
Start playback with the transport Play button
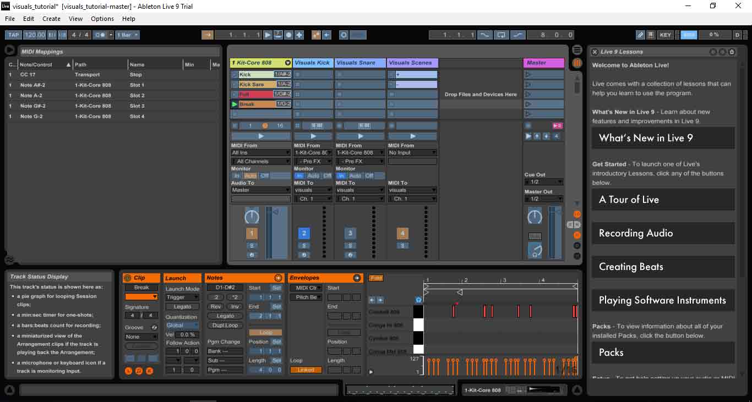(x=268, y=35)
